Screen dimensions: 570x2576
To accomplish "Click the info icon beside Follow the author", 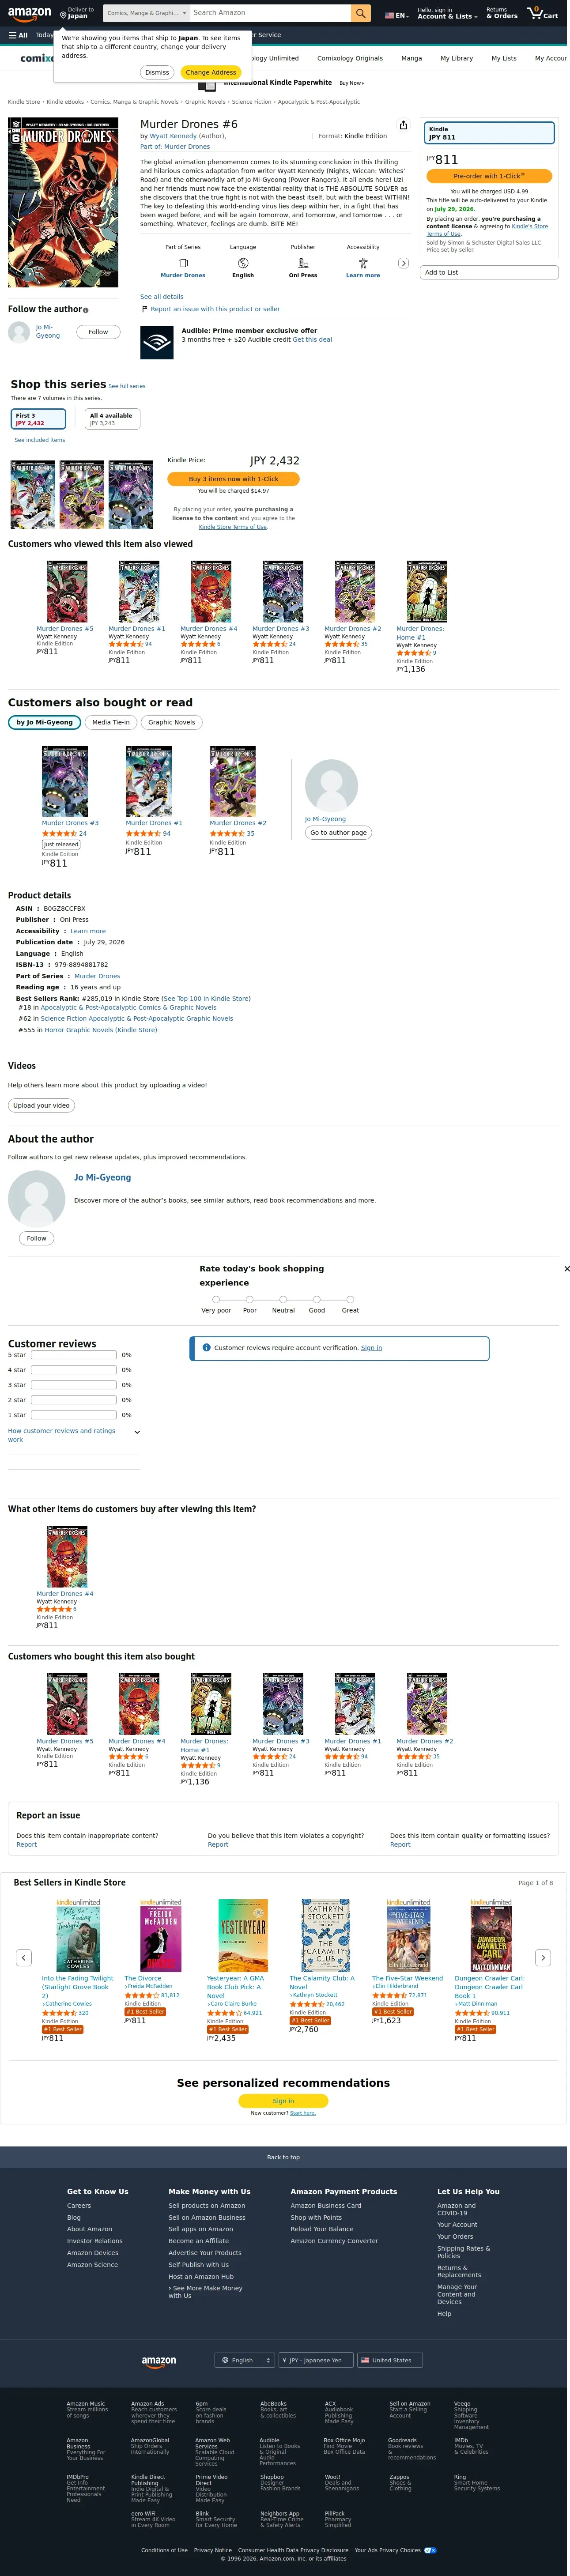I will [x=86, y=310].
